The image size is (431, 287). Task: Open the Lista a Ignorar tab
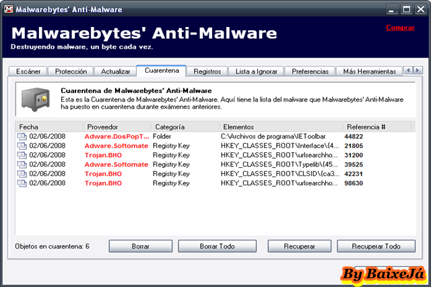click(x=256, y=71)
